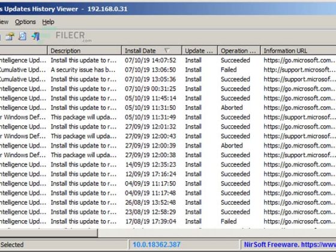The width and height of the screenshot is (336, 252).
Task: Click 'A security issue has b...' description cell
Action: (83, 70)
